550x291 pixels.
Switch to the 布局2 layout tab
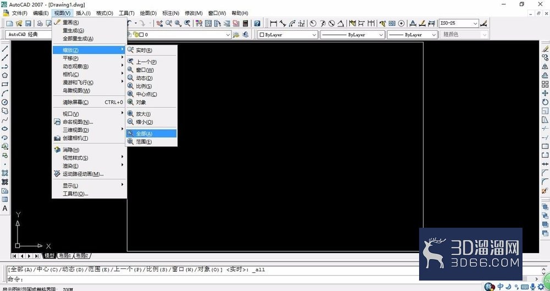(x=82, y=256)
